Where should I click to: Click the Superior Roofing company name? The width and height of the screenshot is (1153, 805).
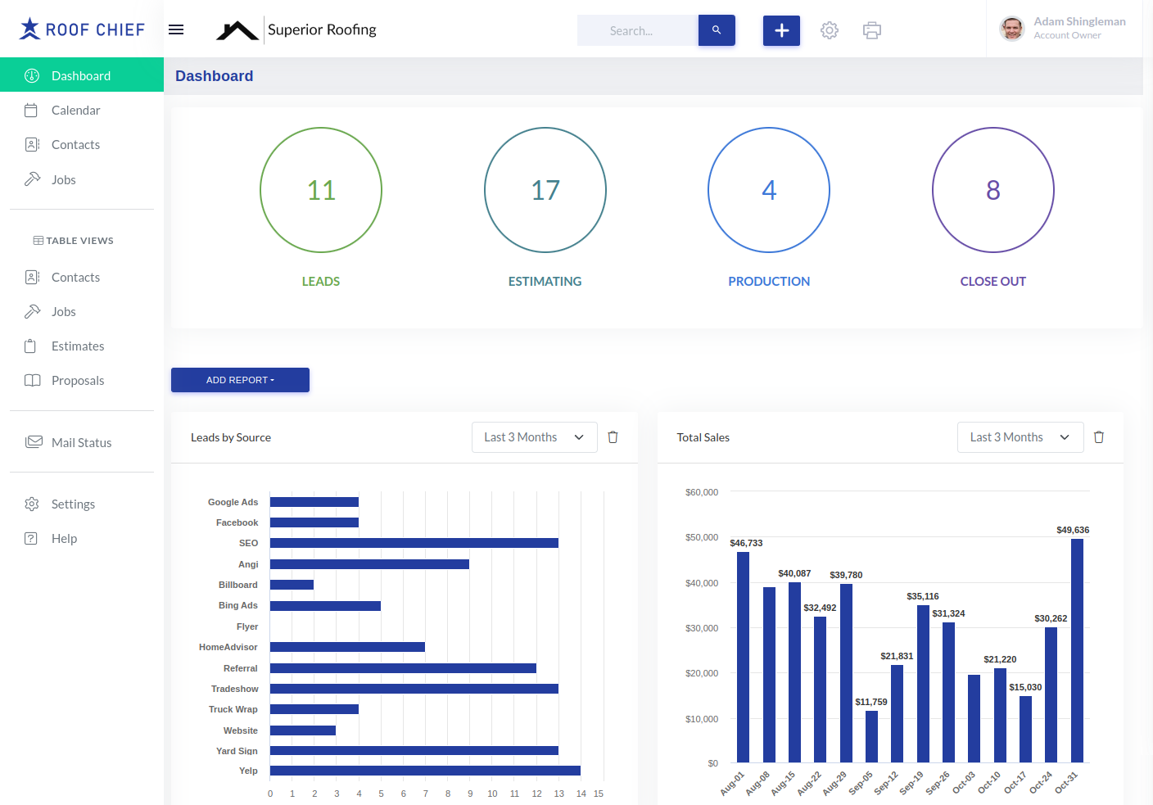(x=322, y=29)
